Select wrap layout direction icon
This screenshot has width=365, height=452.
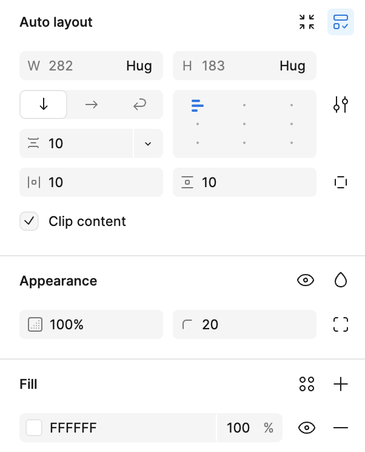(x=139, y=104)
